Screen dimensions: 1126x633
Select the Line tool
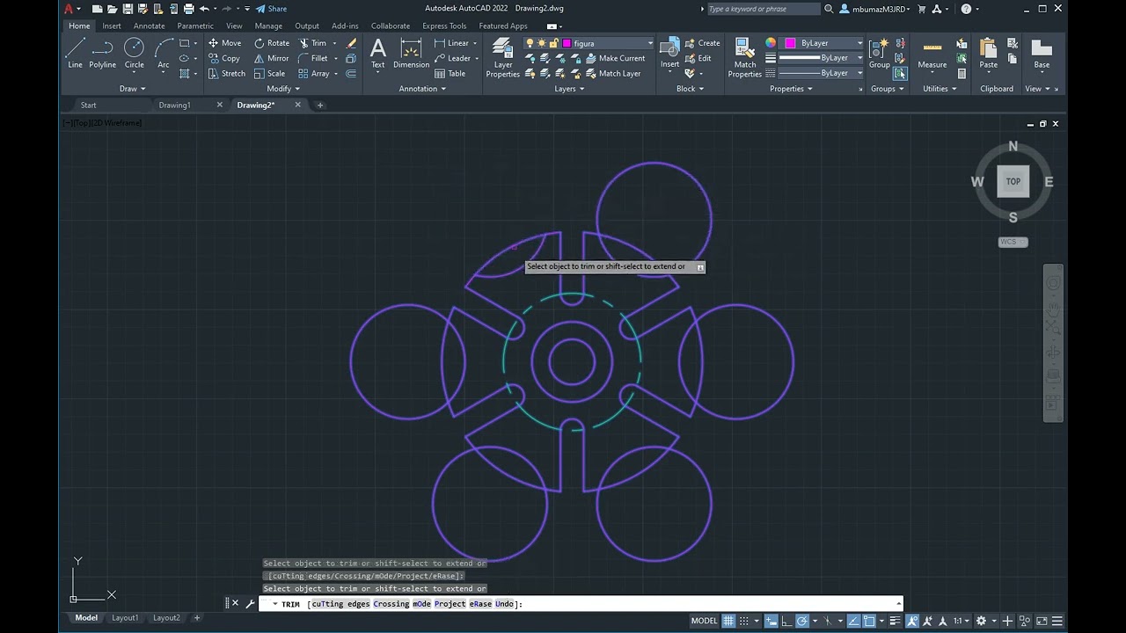click(75, 52)
